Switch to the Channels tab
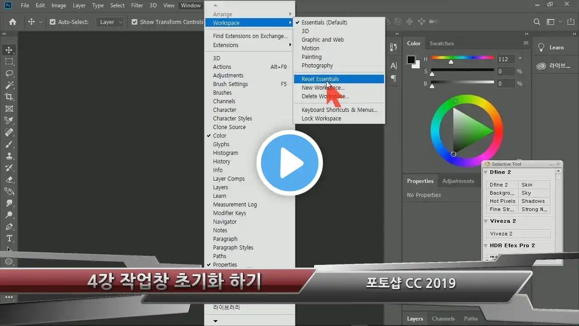Screen dimensions: 579x326 click(443, 319)
